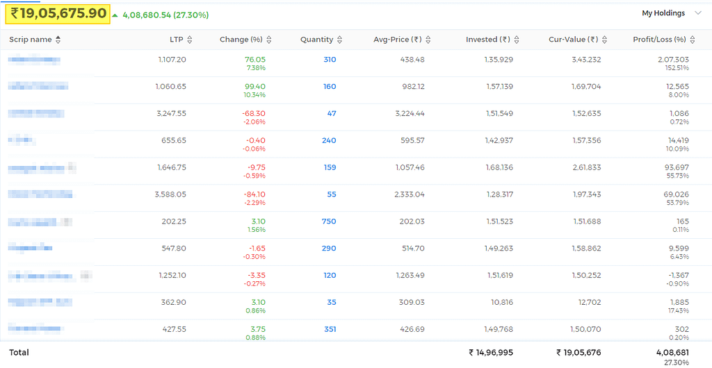
Task: Expand the My Holdings chevron arrow
Action: [x=698, y=14]
